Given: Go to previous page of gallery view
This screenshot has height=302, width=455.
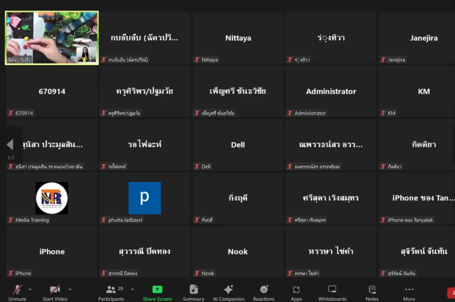Looking at the screenshot, I should 10,144.
